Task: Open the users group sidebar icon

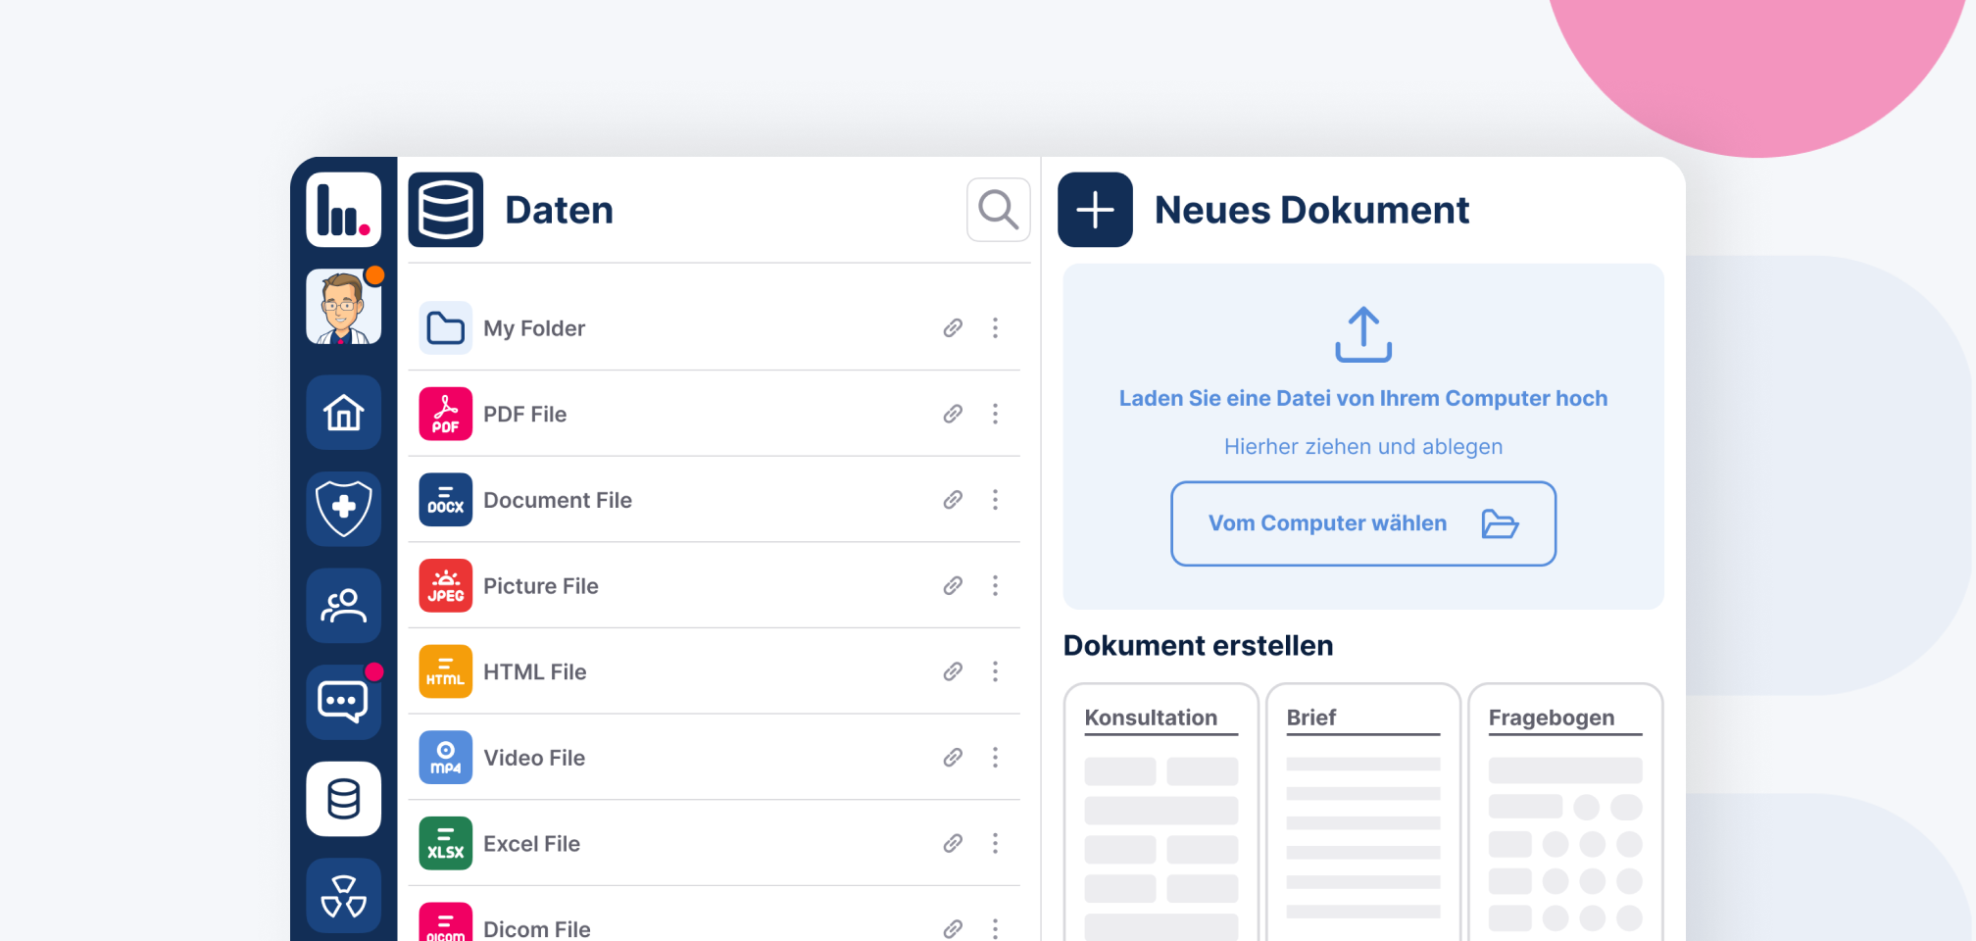Action: [x=343, y=606]
